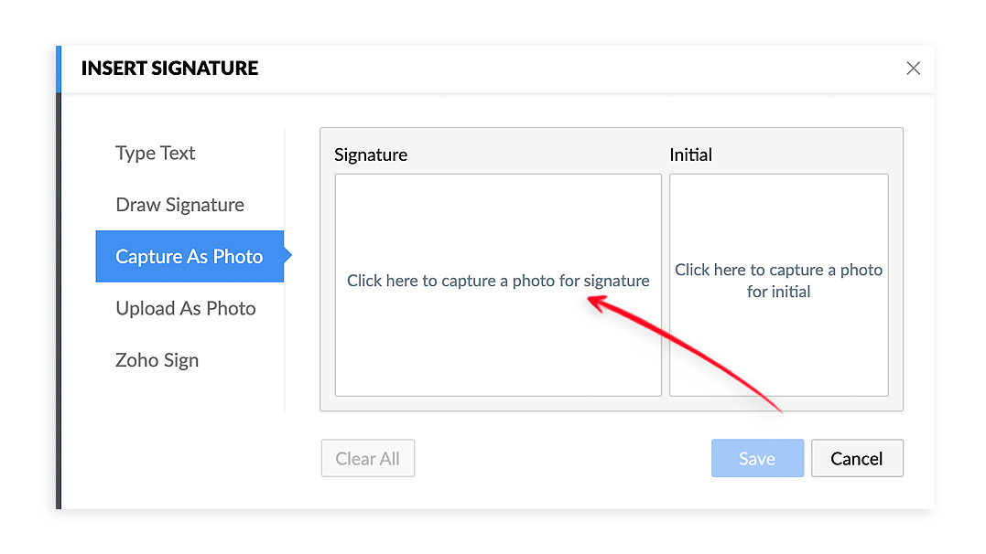Screen dimensions: 986x554
Task: Select the Capture As Photo tab
Action: click(x=190, y=257)
